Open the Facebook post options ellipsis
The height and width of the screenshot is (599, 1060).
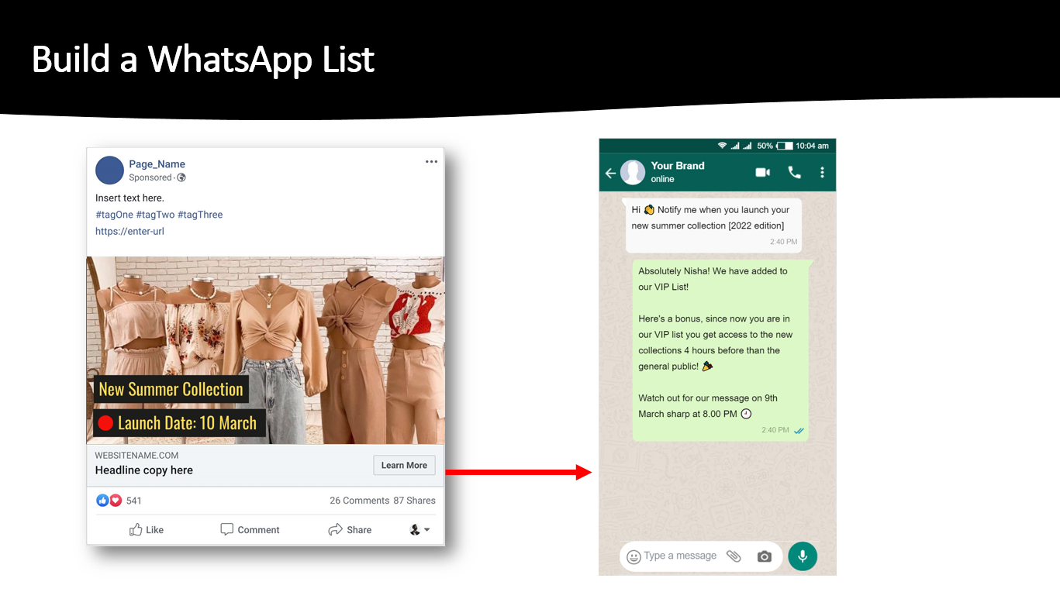(x=431, y=161)
